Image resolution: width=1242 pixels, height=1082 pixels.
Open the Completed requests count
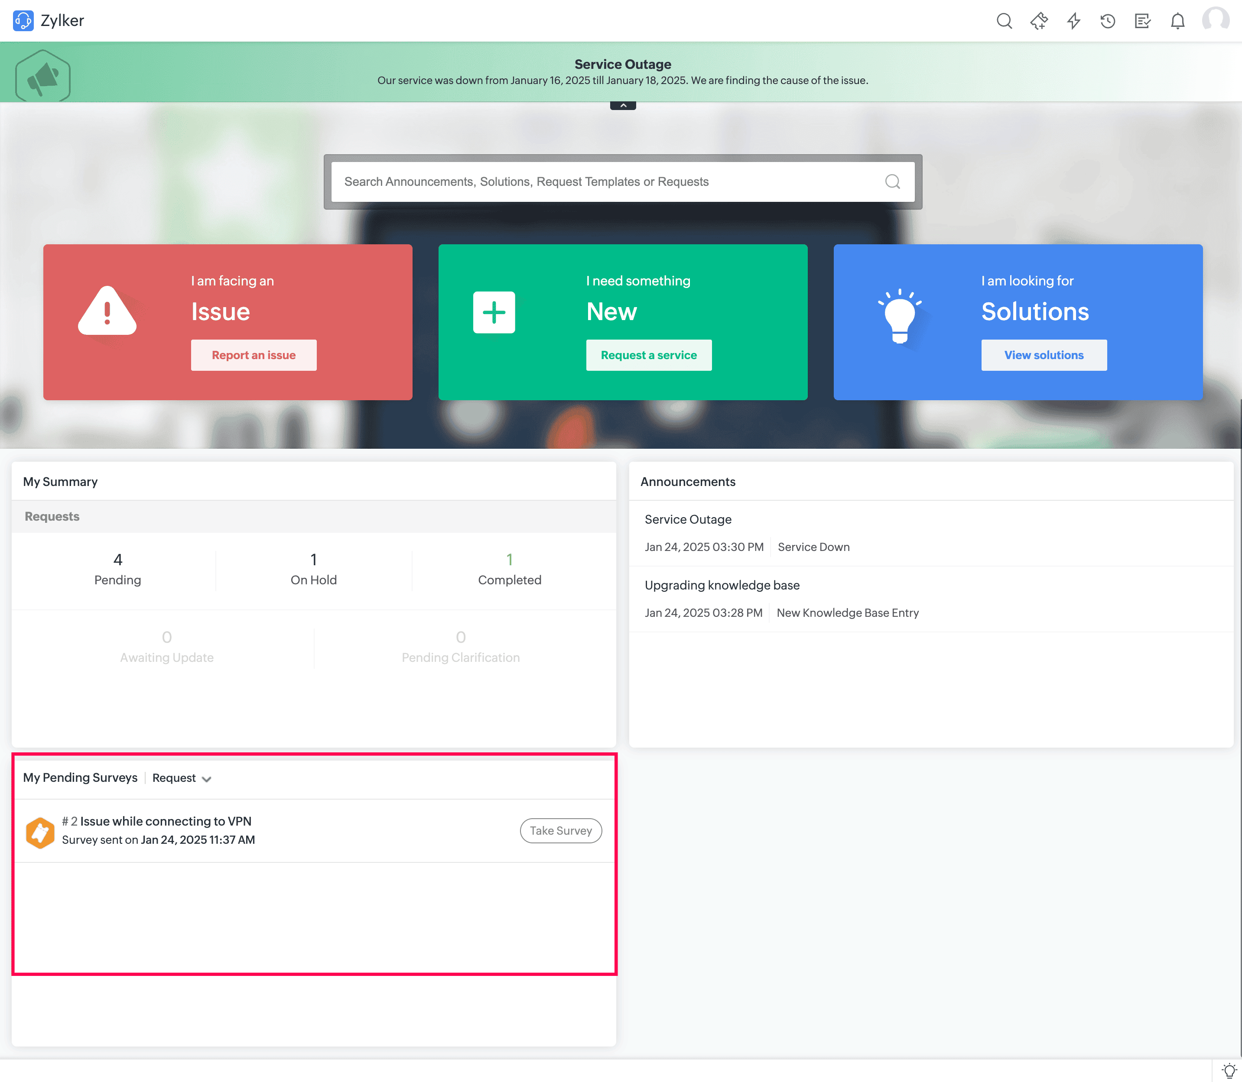pos(509,560)
